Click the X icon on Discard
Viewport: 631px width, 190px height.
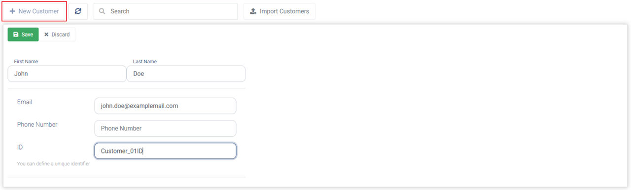[46, 35]
